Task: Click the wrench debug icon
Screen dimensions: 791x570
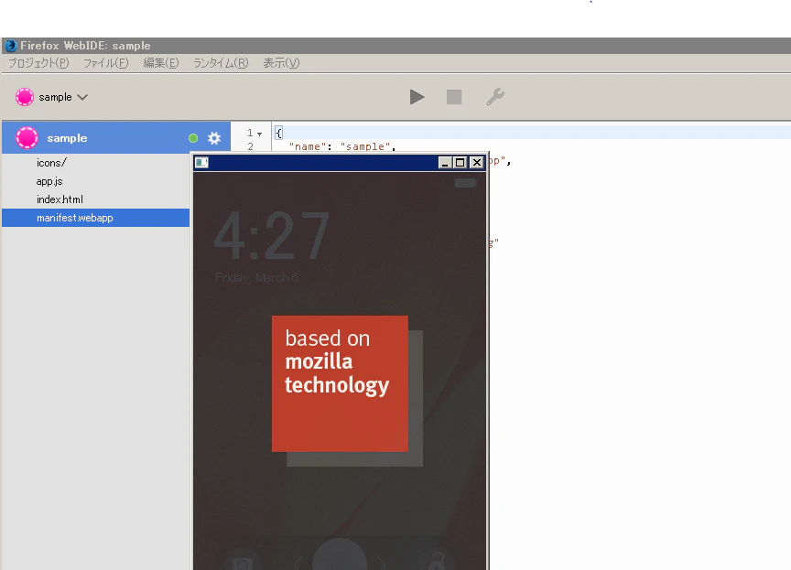Action: click(x=495, y=97)
